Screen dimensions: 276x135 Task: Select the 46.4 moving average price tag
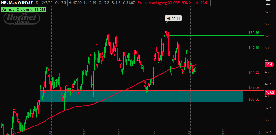pos(269,65)
